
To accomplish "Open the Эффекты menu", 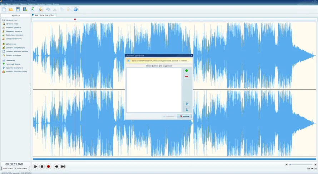I will [23, 4].
